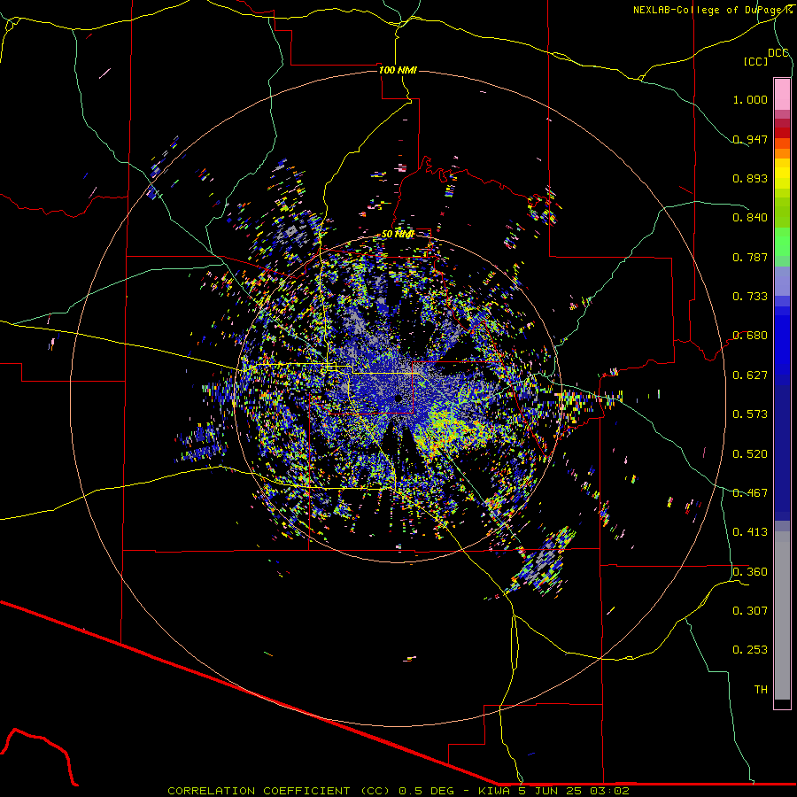Click the DCC label above color scale
Viewport: 797px width, 797px height.
[778, 53]
